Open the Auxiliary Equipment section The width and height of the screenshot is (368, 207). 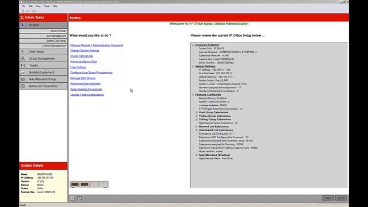pos(43,72)
